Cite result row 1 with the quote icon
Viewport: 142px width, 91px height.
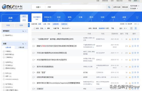pyautogui.click(x=138, y=39)
